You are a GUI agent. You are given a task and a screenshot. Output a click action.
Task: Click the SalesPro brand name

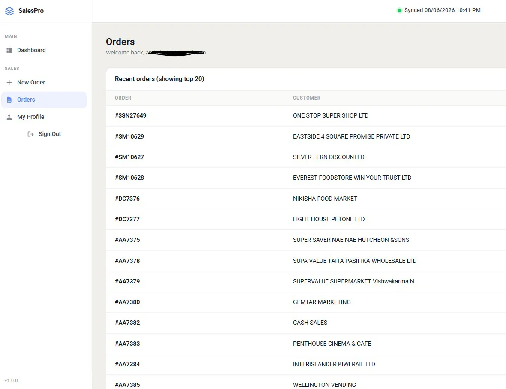31,11
